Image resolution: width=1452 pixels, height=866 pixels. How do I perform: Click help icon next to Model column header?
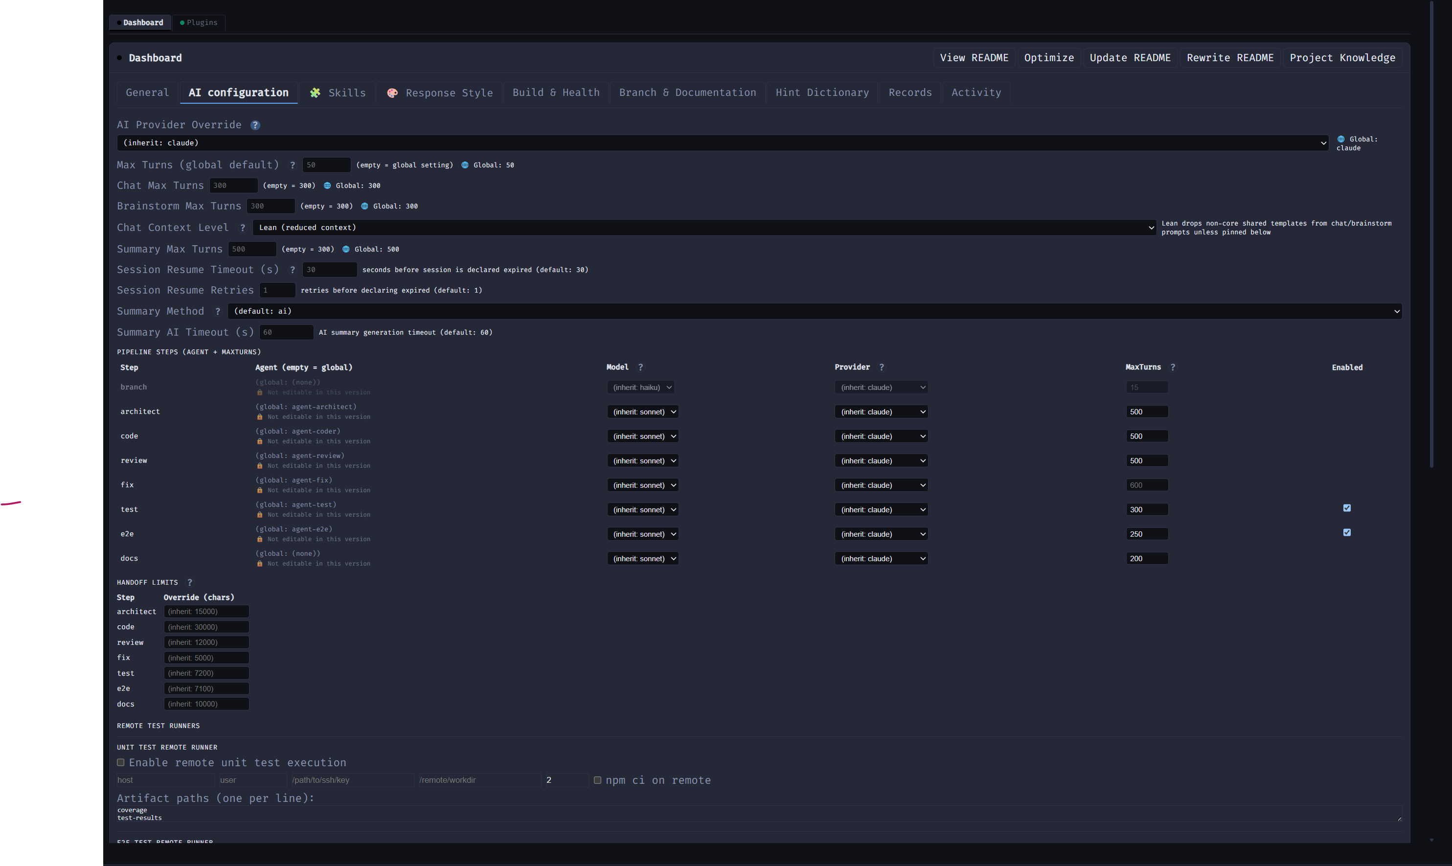[x=640, y=367]
